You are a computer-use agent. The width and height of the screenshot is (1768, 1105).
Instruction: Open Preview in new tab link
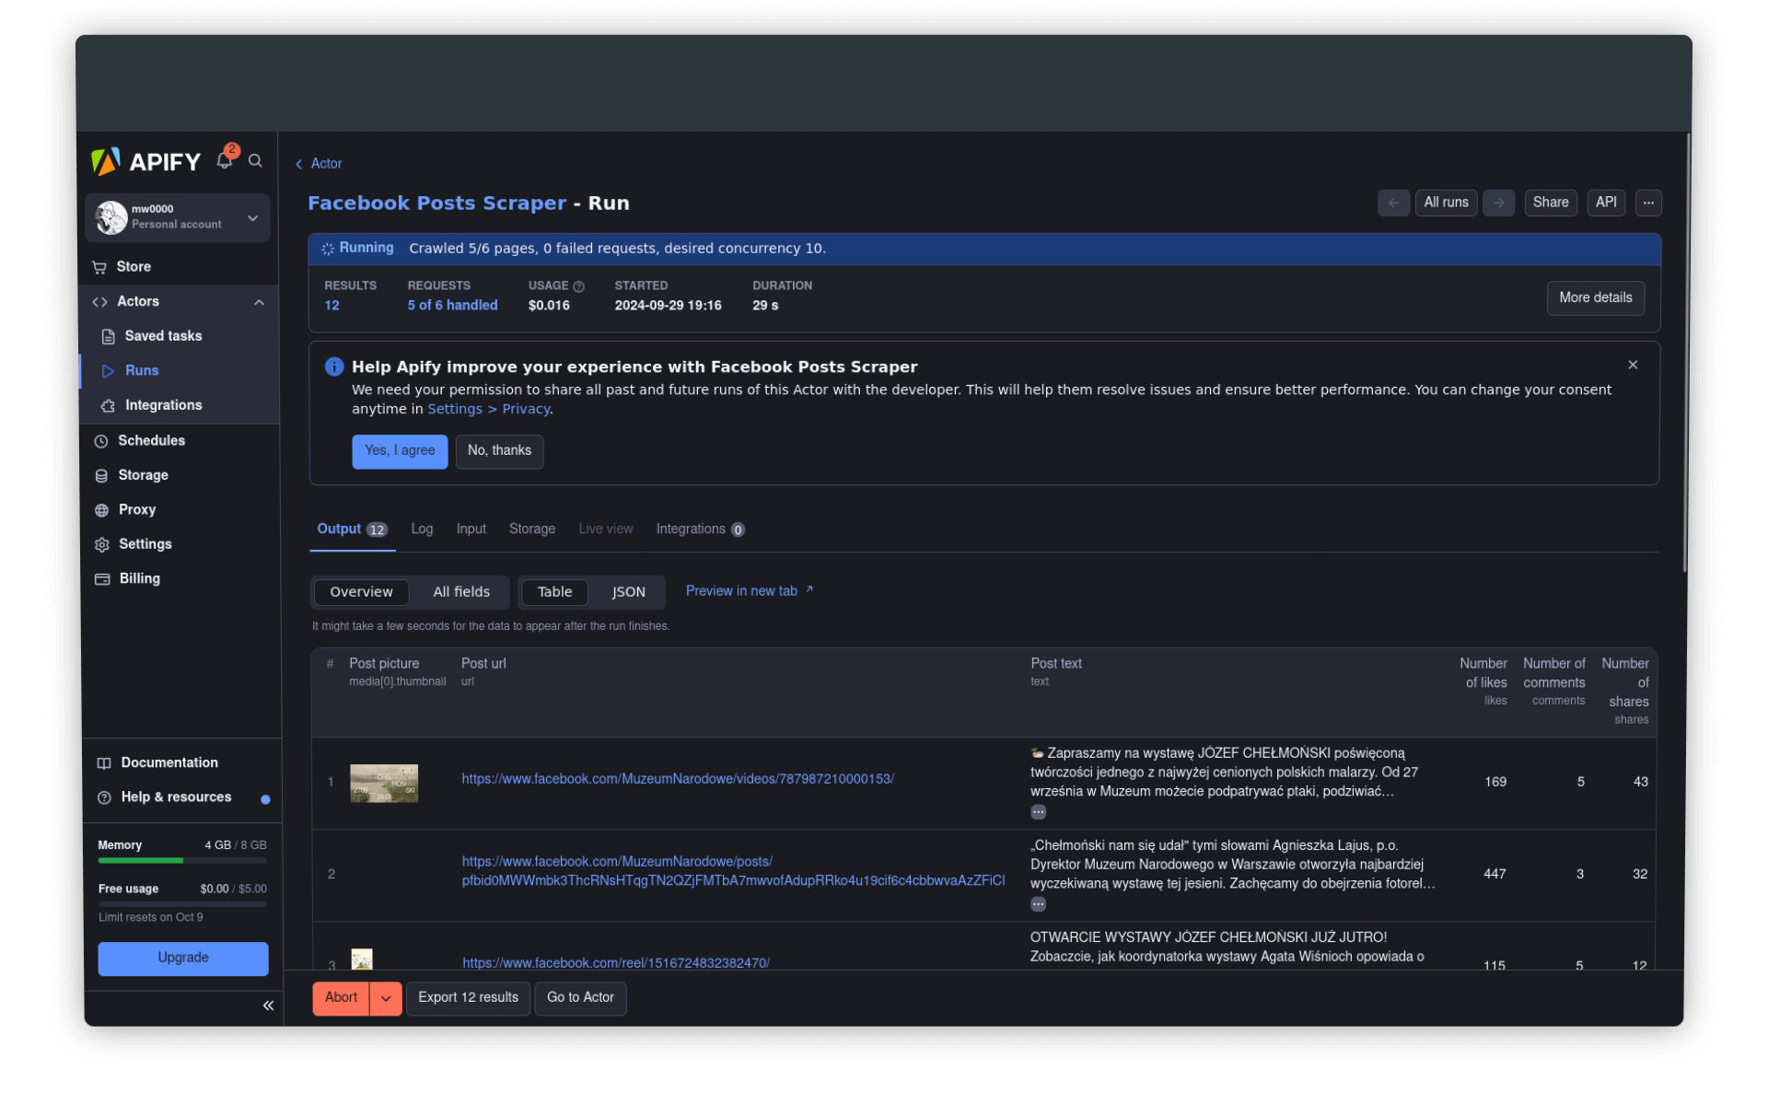[750, 591]
